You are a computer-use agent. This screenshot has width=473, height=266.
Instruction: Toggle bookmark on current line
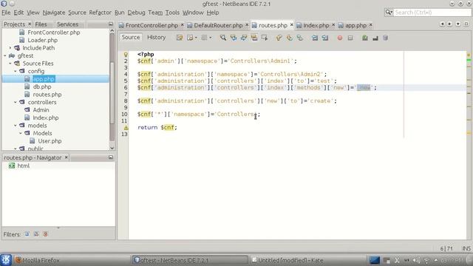(300, 38)
